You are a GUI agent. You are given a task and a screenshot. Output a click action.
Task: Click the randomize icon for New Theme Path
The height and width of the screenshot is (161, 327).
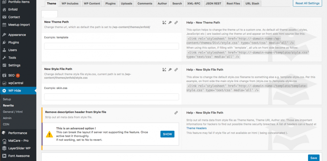[x=164, y=22]
